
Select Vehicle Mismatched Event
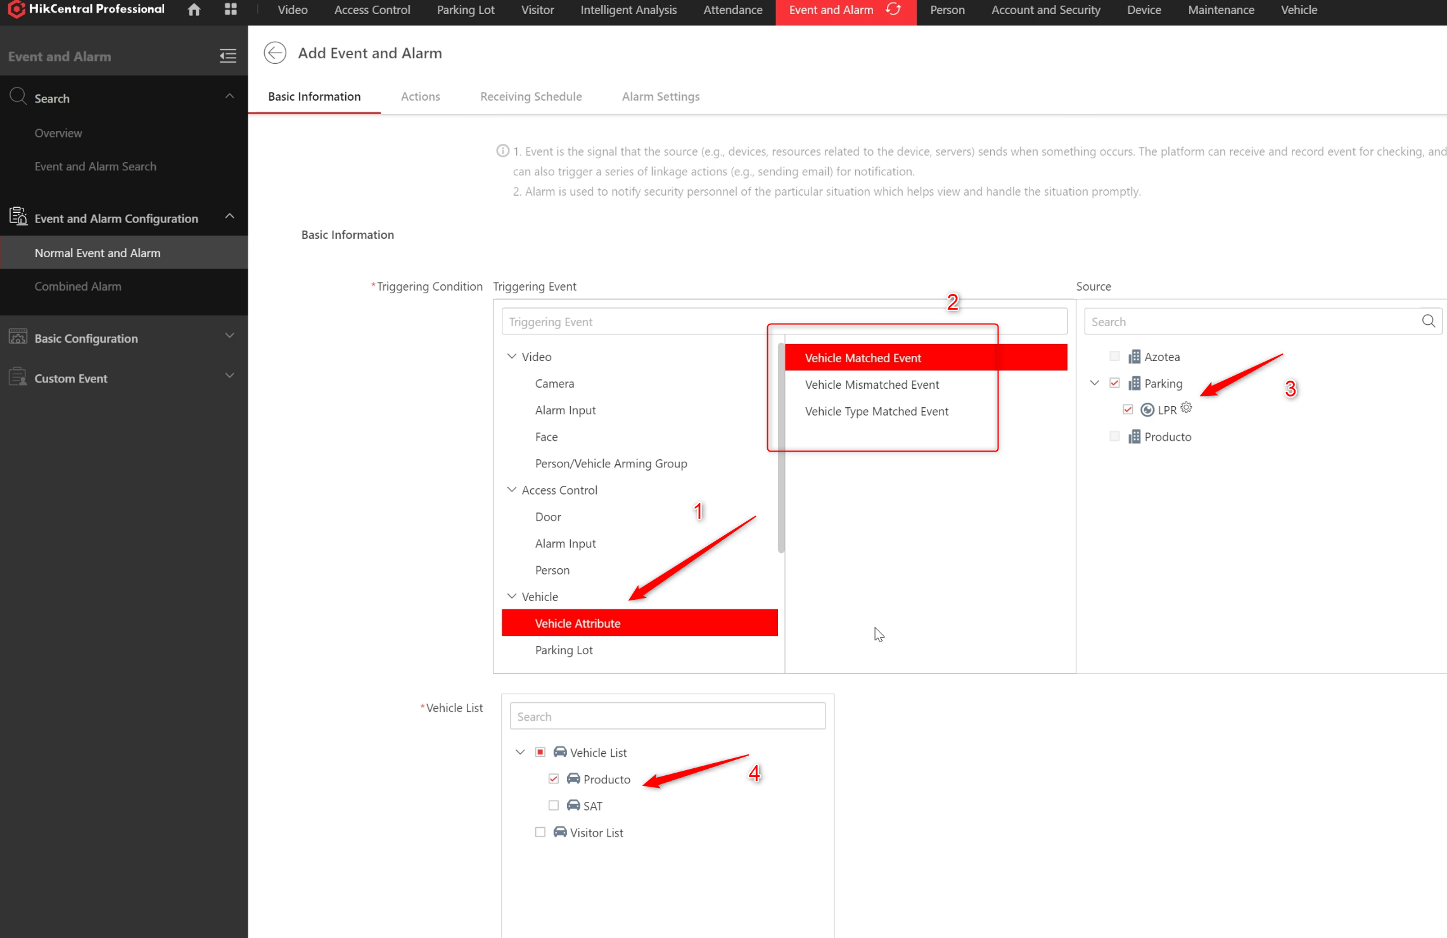872,384
